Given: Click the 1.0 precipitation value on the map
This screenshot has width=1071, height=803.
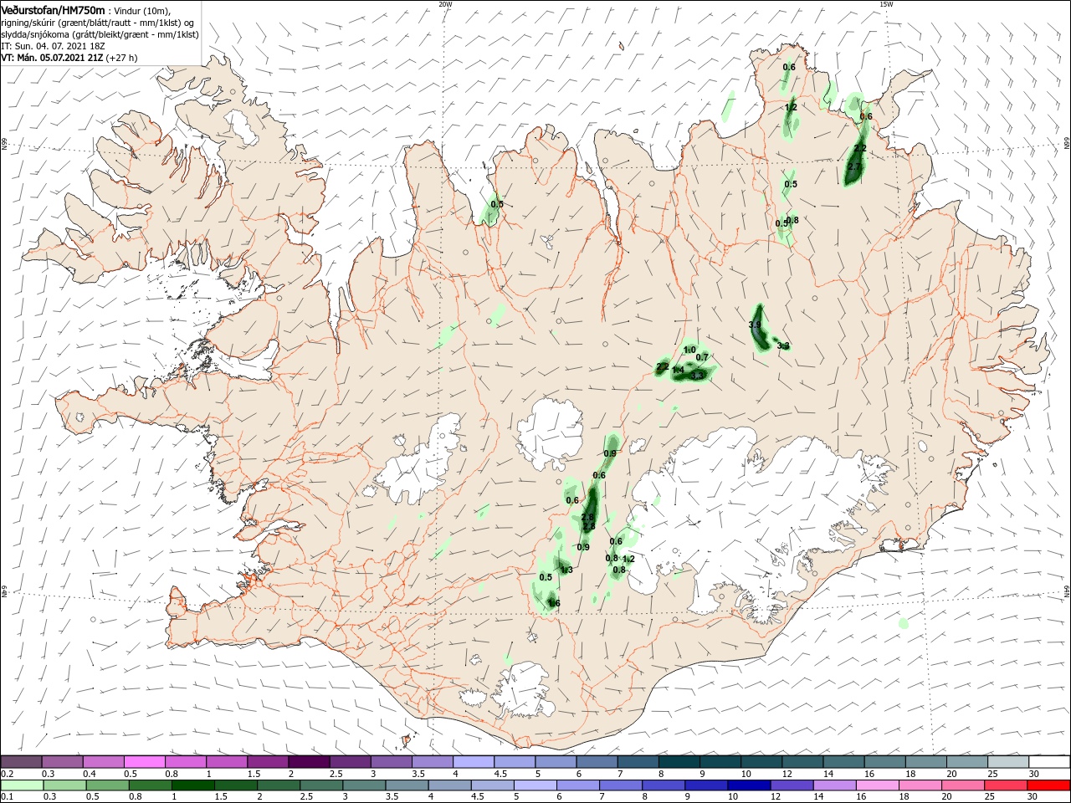Looking at the screenshot, I should click(x=690, y=350).
